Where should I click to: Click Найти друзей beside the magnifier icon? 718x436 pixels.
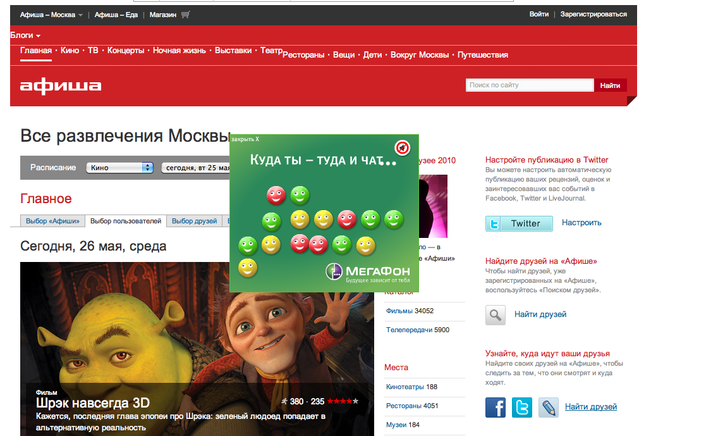click(x=540, y=315)
